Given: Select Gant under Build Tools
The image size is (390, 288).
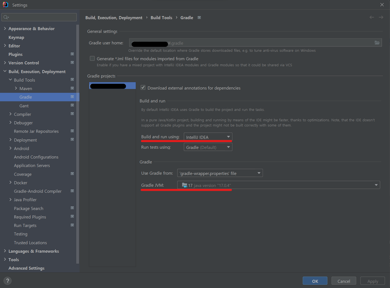Looking at the screenshot, I should tap(24, 106).
